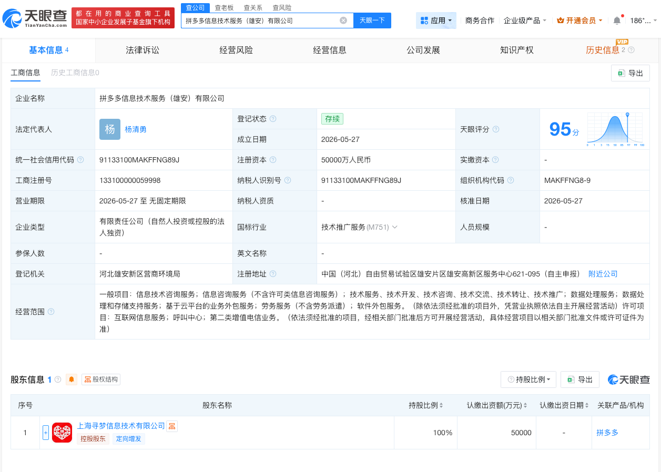Open the 拼多多 related product link
Viewport: 661px width, 472px height.
(607, 433)
